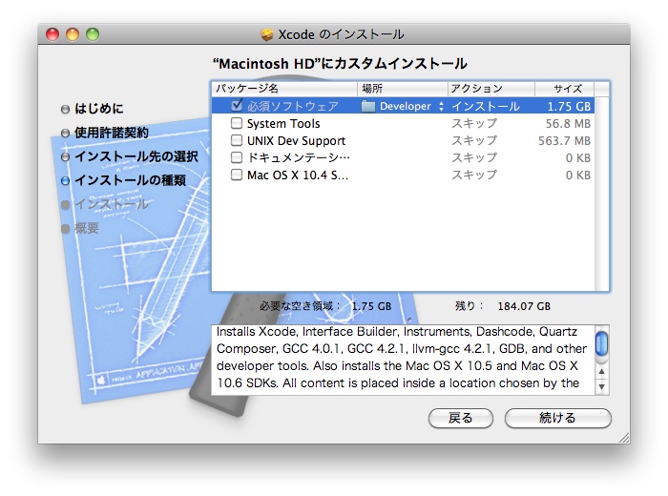Toggle the 必須ソフトウェア package checkbox
This screenshot has width=668, height=496.
(x=237, y=105)
